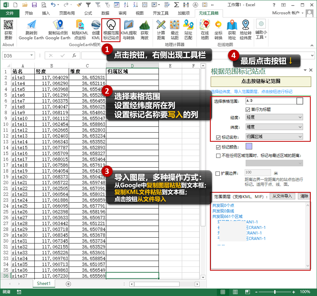This screenshot has height=296, width=317.
Task: Click the new blank file icon
Action: point(15,5)
